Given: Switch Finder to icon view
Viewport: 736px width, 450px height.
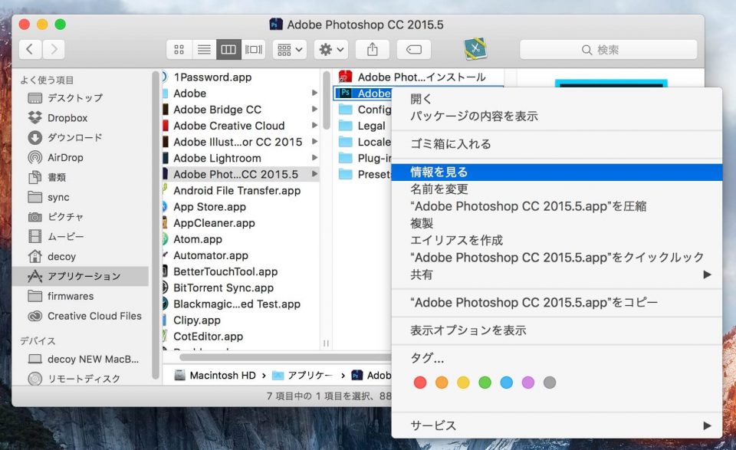Looking at the screenshot, I should (179, 49).
